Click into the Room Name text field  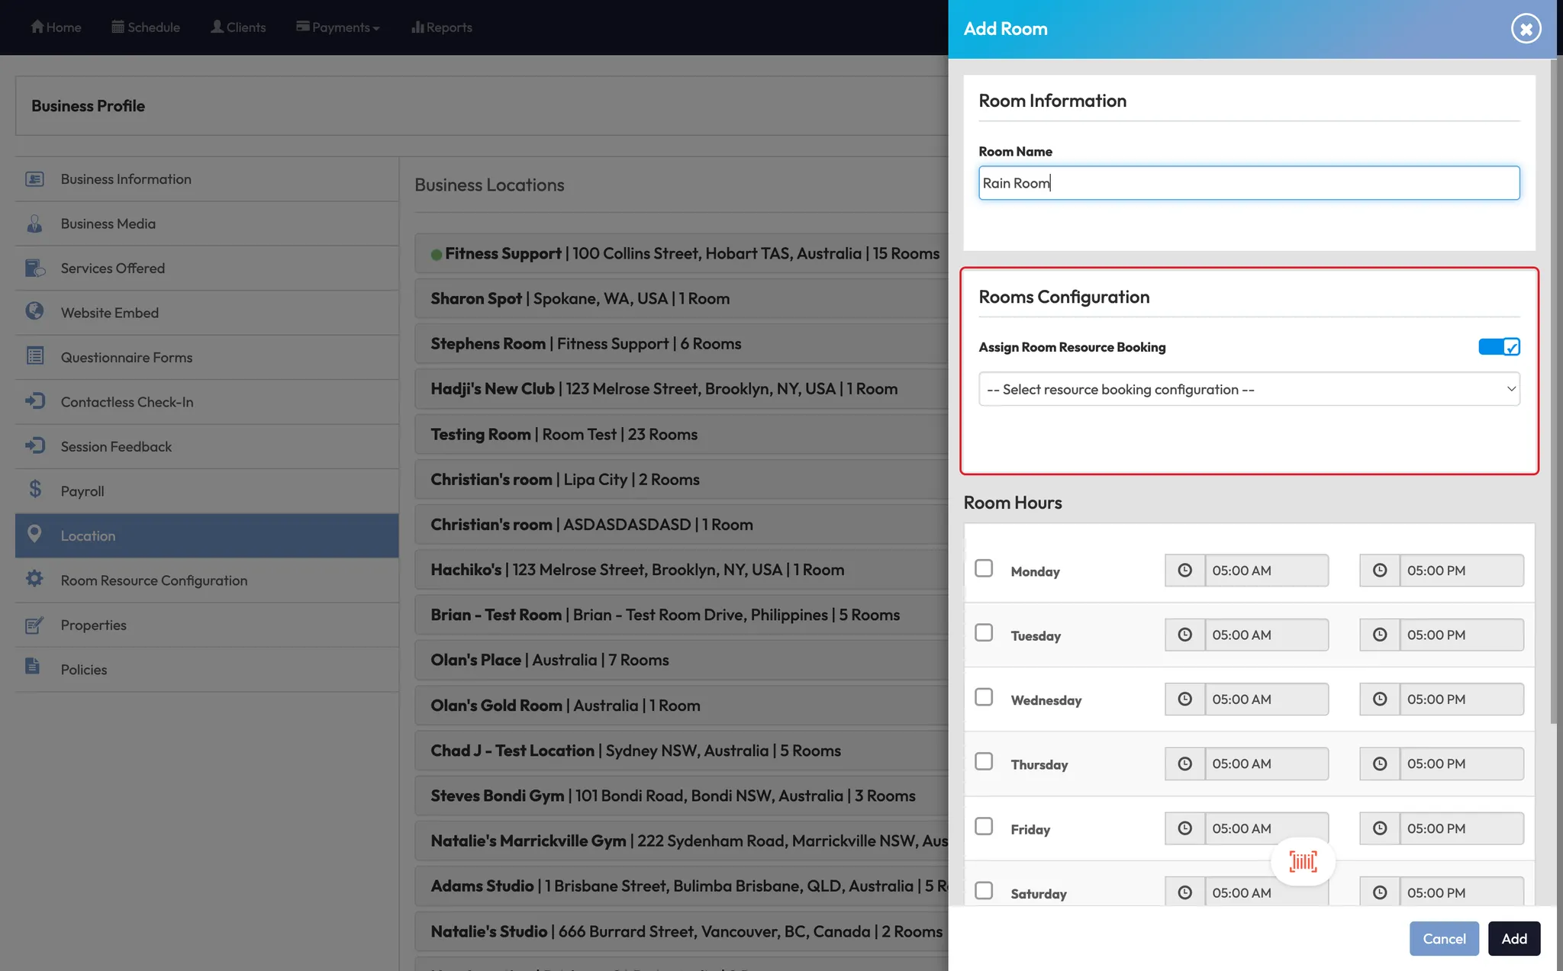click(x=1249, y=184)
